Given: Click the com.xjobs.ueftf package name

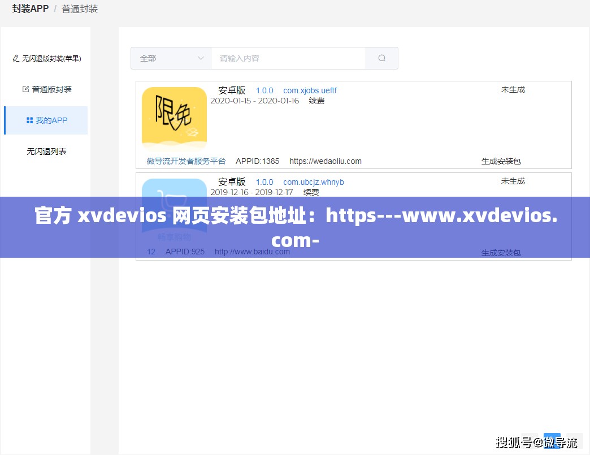Looking at the screenshot, I should [x=310, y=90].
